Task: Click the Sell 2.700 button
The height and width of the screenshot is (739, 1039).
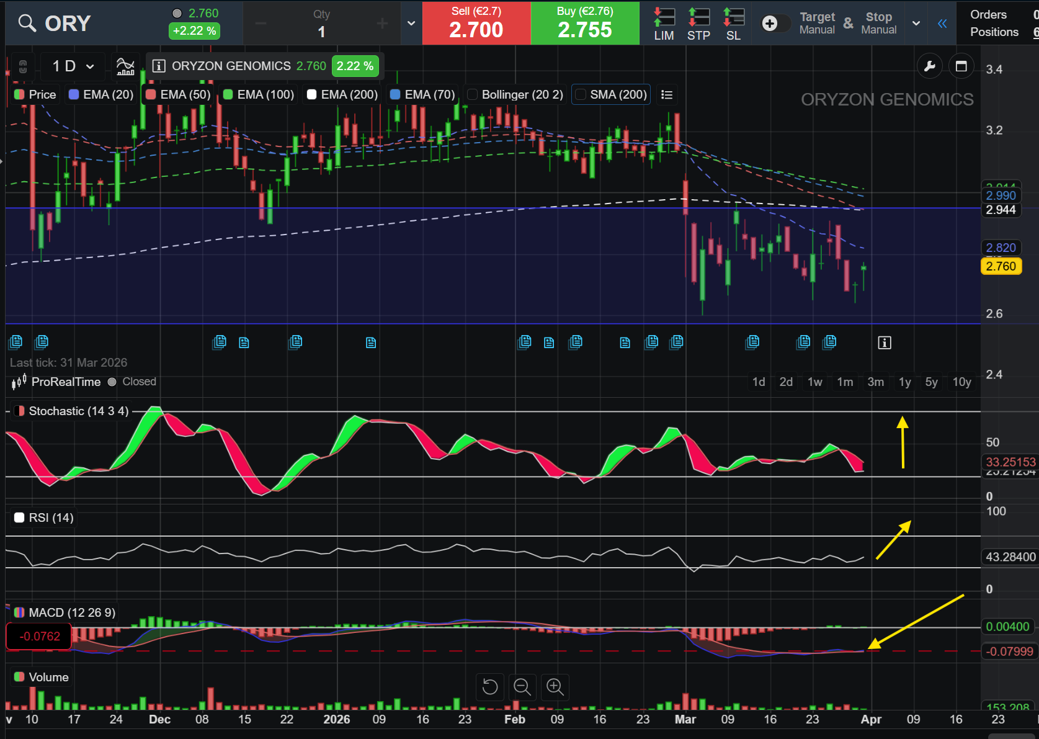Action: tap(476, 23)
